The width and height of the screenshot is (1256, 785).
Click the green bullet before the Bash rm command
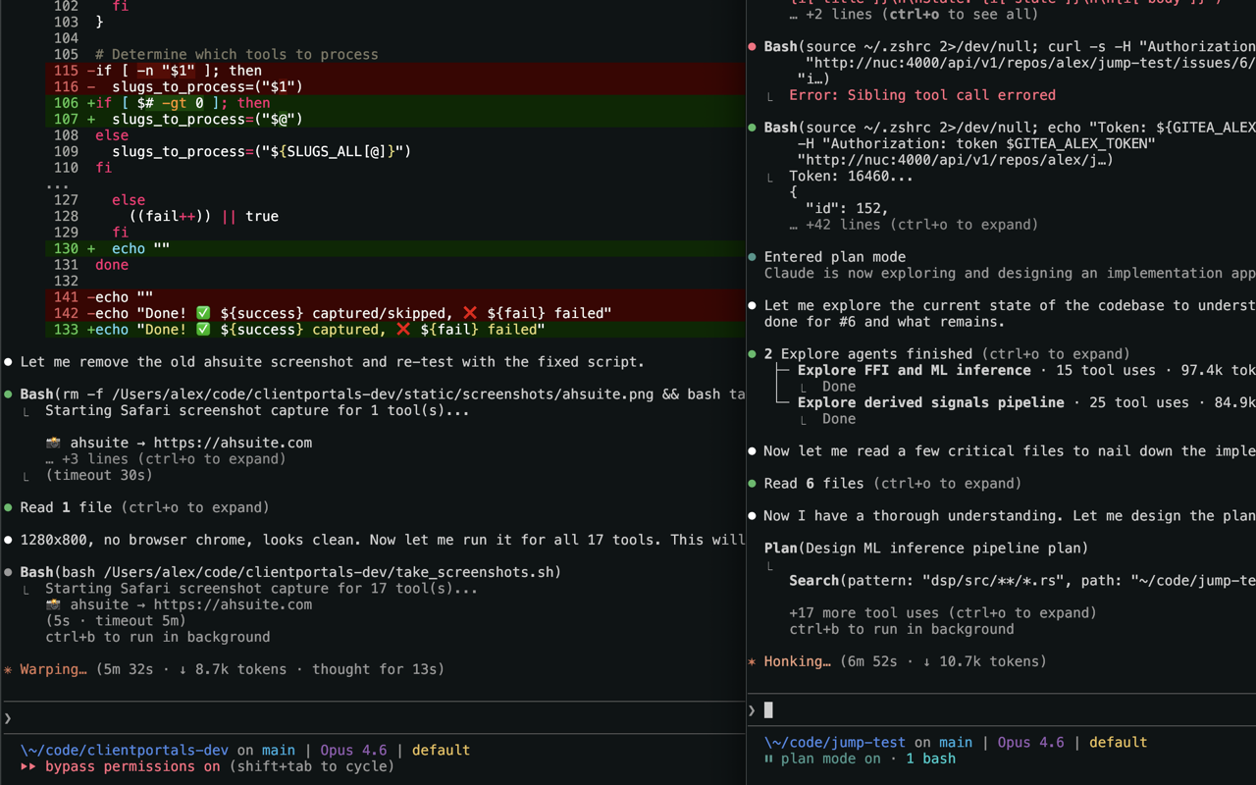6,393
